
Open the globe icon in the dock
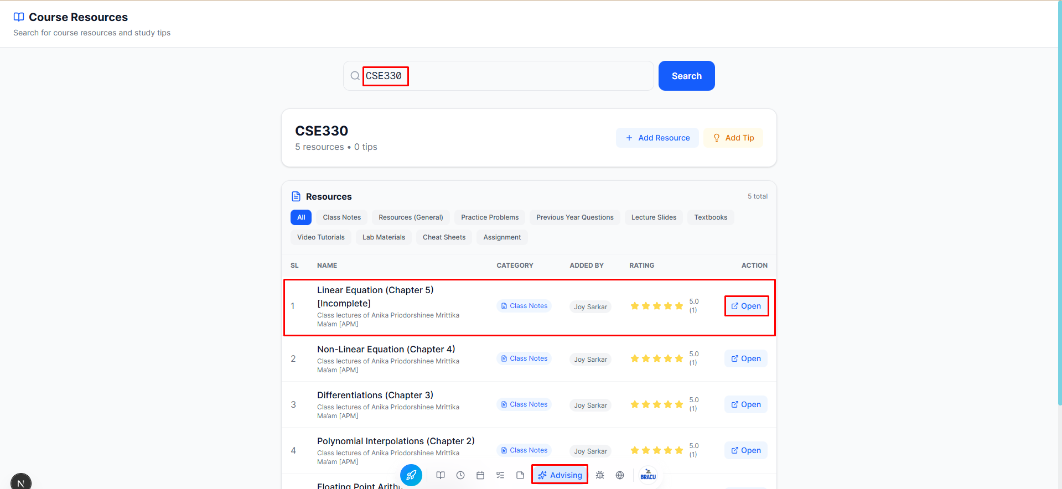(x=620, y=475)
